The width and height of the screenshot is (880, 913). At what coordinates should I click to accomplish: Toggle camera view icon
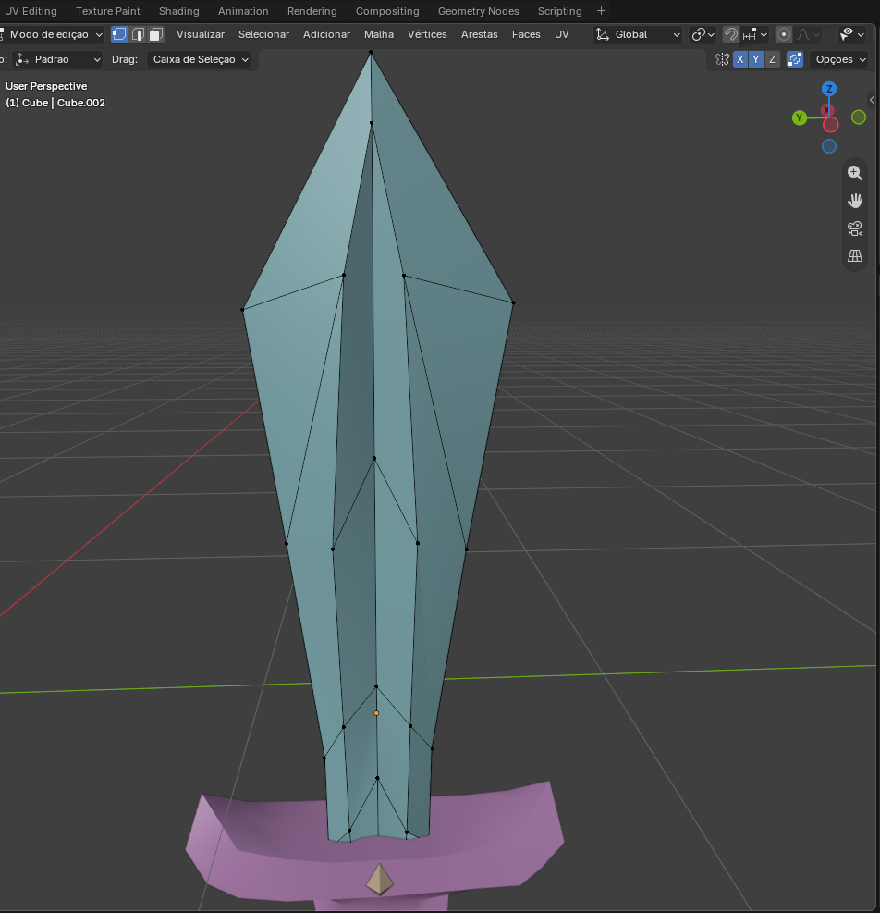click(x=855, y=228)
